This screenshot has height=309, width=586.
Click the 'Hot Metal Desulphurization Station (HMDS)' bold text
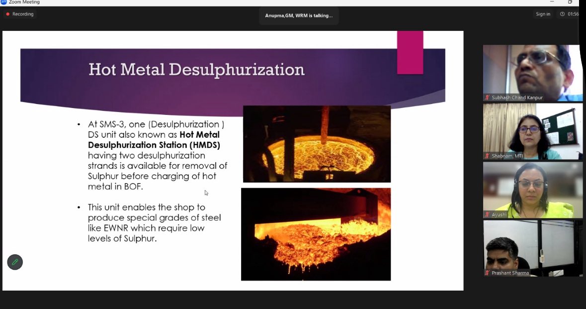[154, 140]
